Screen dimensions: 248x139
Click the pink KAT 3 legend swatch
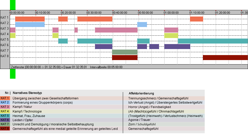(x=5, y=107)
